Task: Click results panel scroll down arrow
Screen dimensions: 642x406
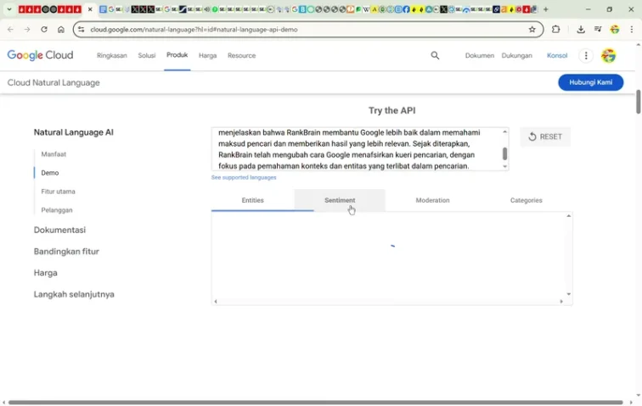Action: 569,294
